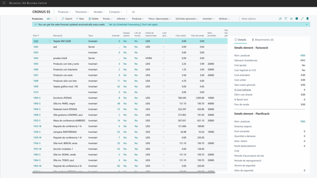Open the app launcher waffle icon
The height and width of the screenshot is (178, 317).
point(4,3)
